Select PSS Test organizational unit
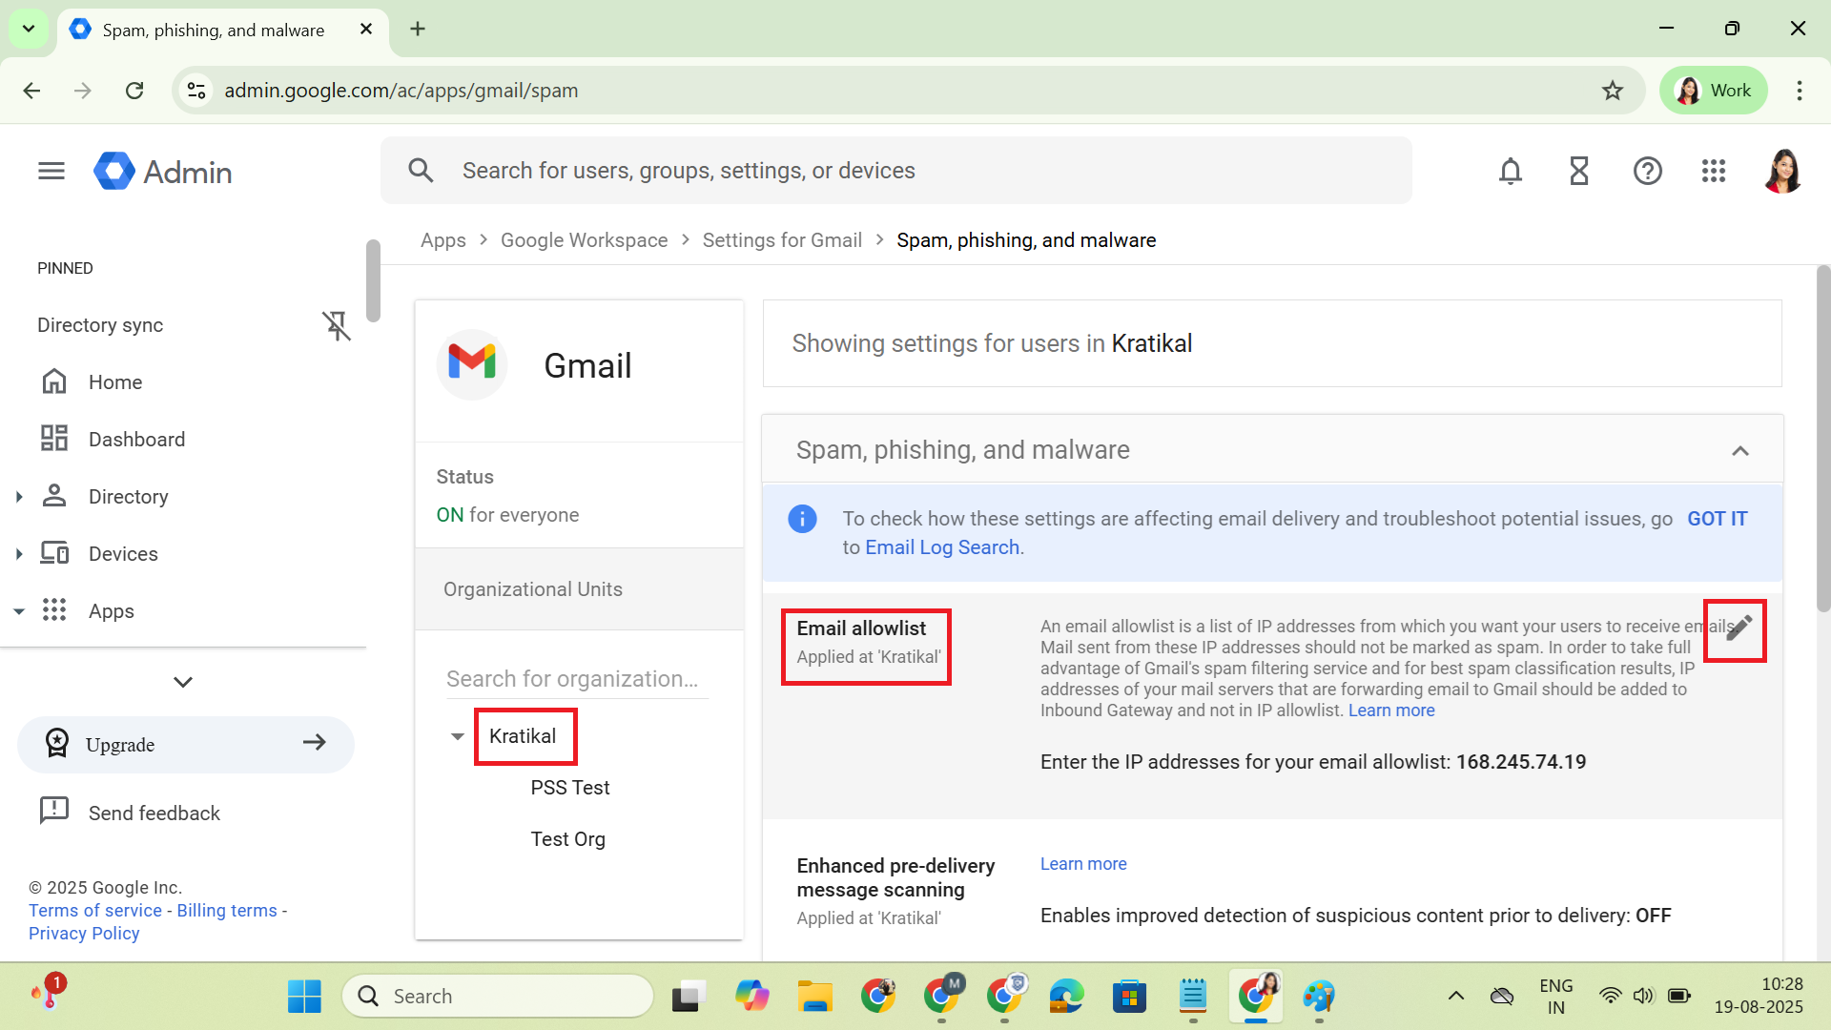Screen dimensions: 1831x1030 tap(570, 788)
